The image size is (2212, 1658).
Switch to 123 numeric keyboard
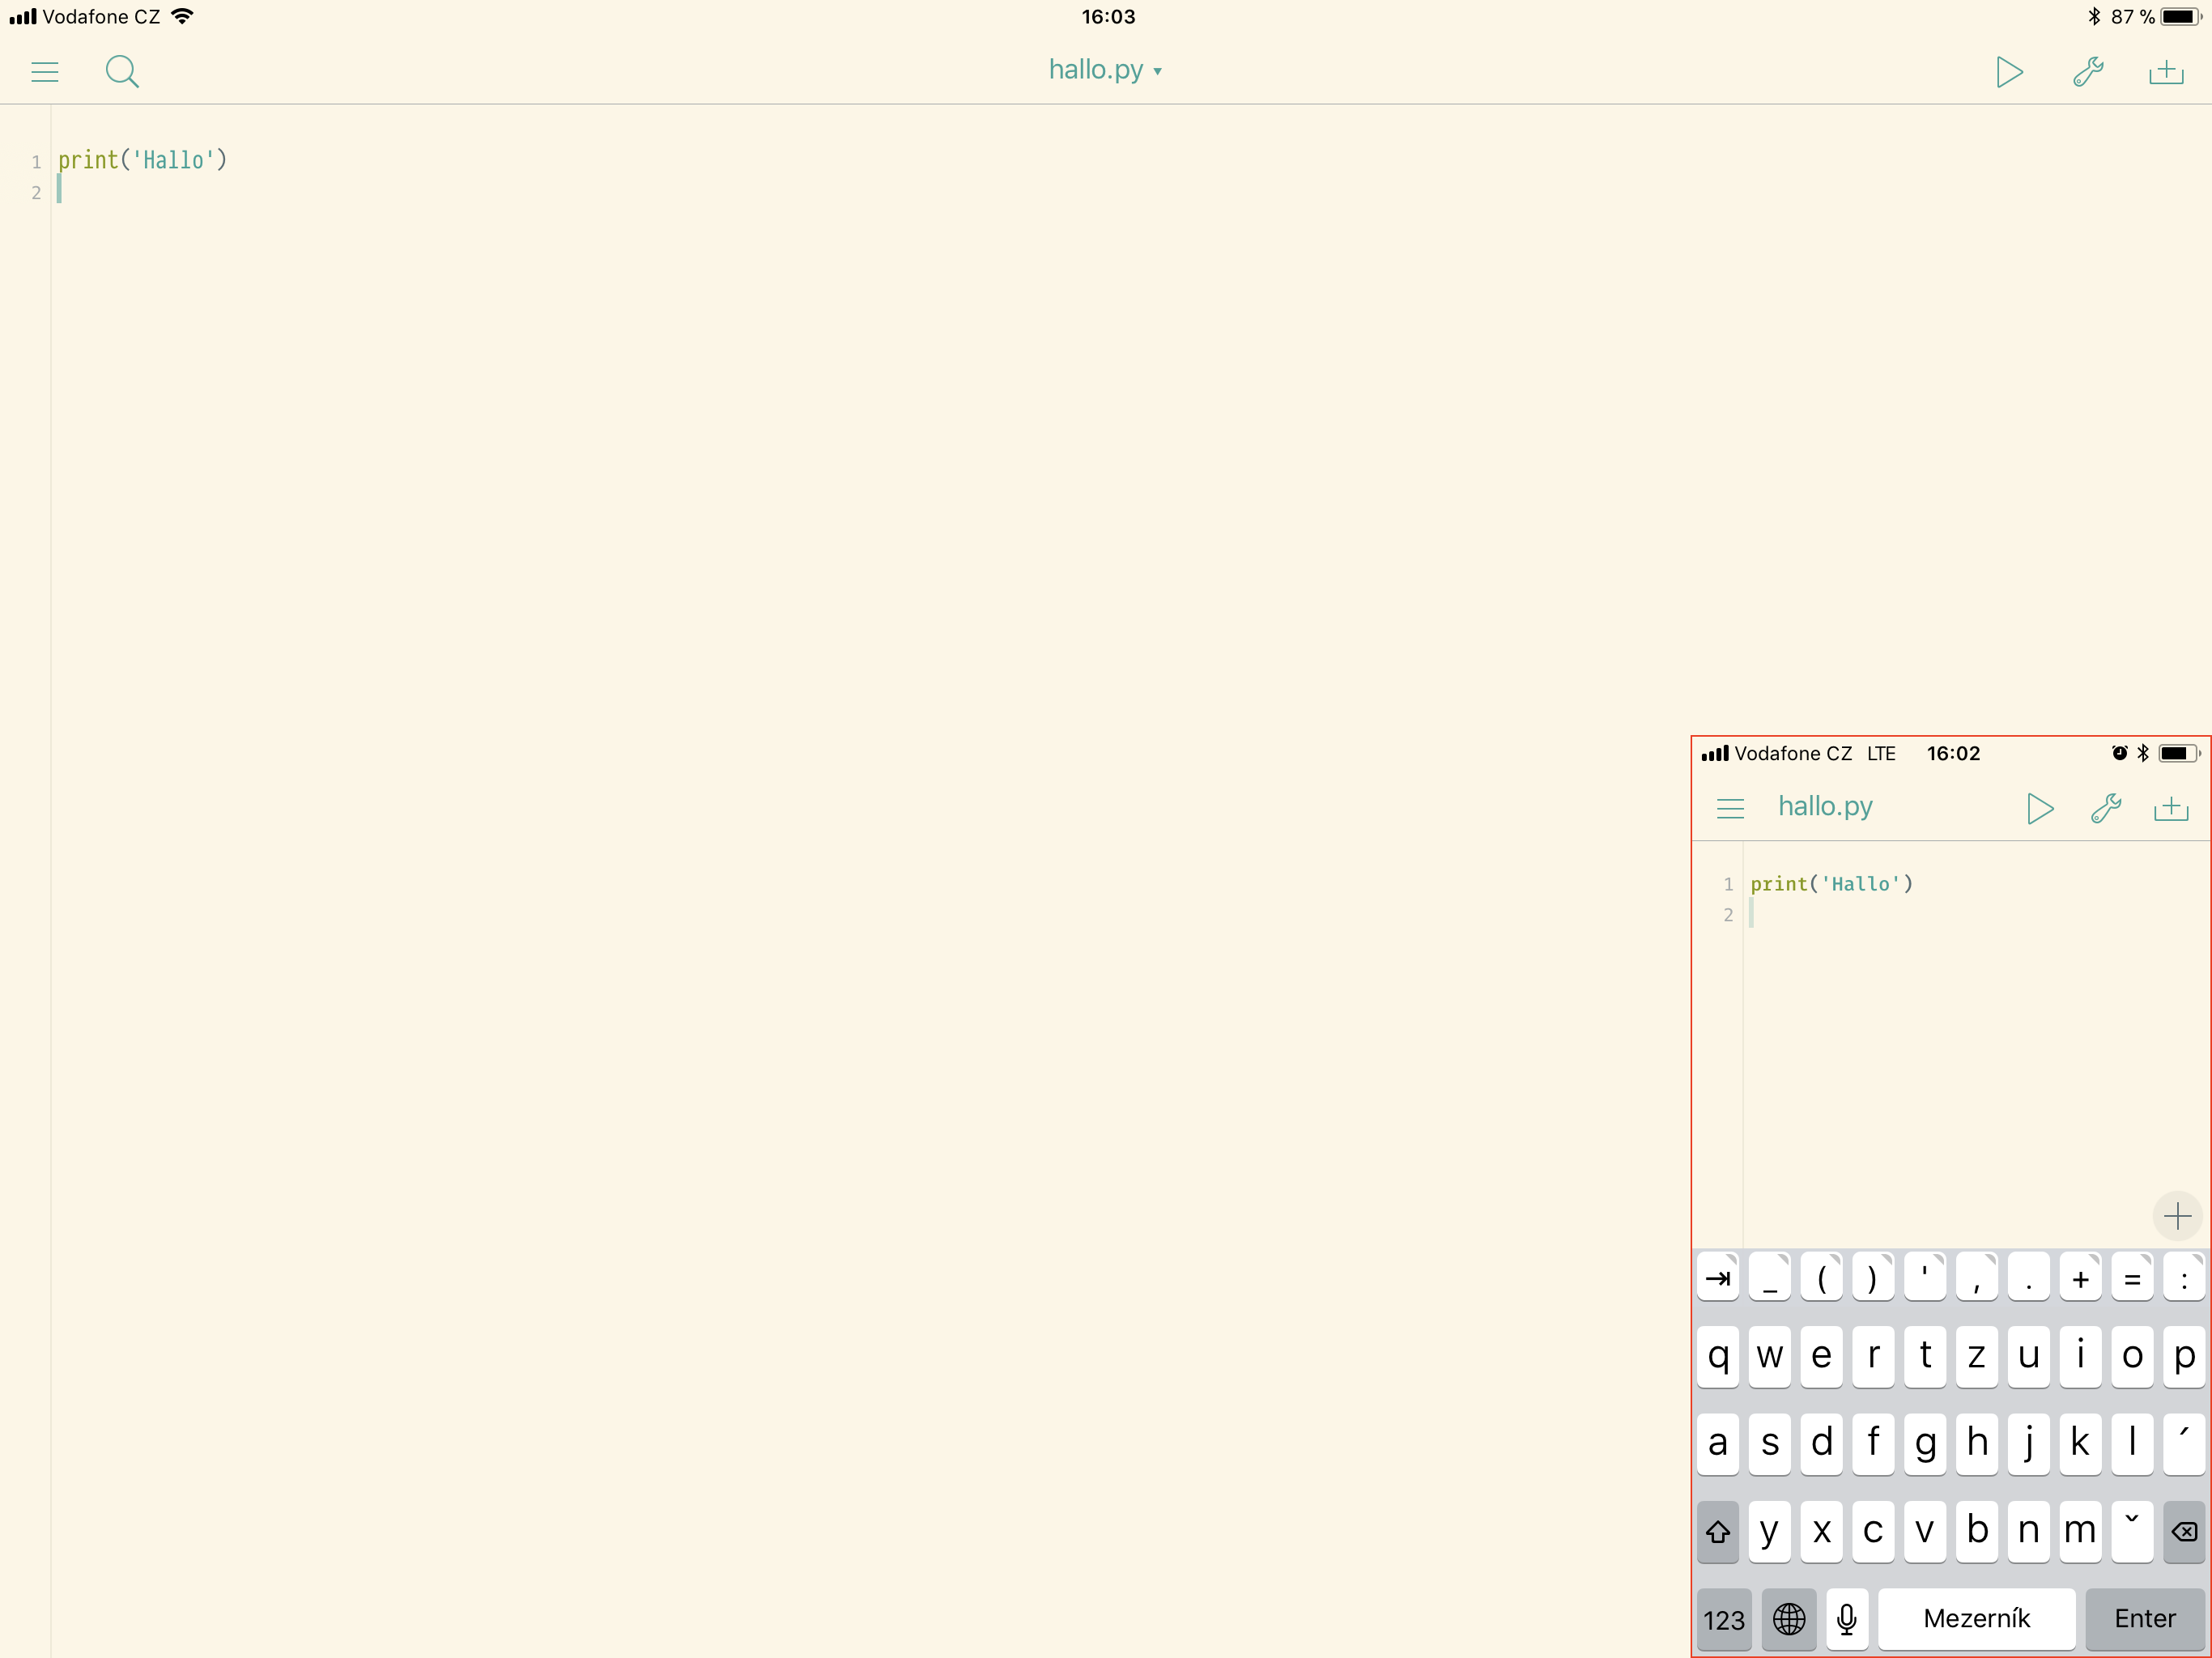(x=1724, y=1619)
